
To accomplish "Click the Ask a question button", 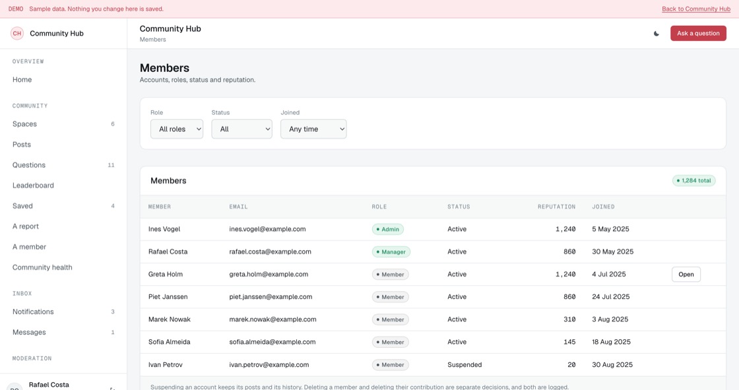I will click(698, 34).
